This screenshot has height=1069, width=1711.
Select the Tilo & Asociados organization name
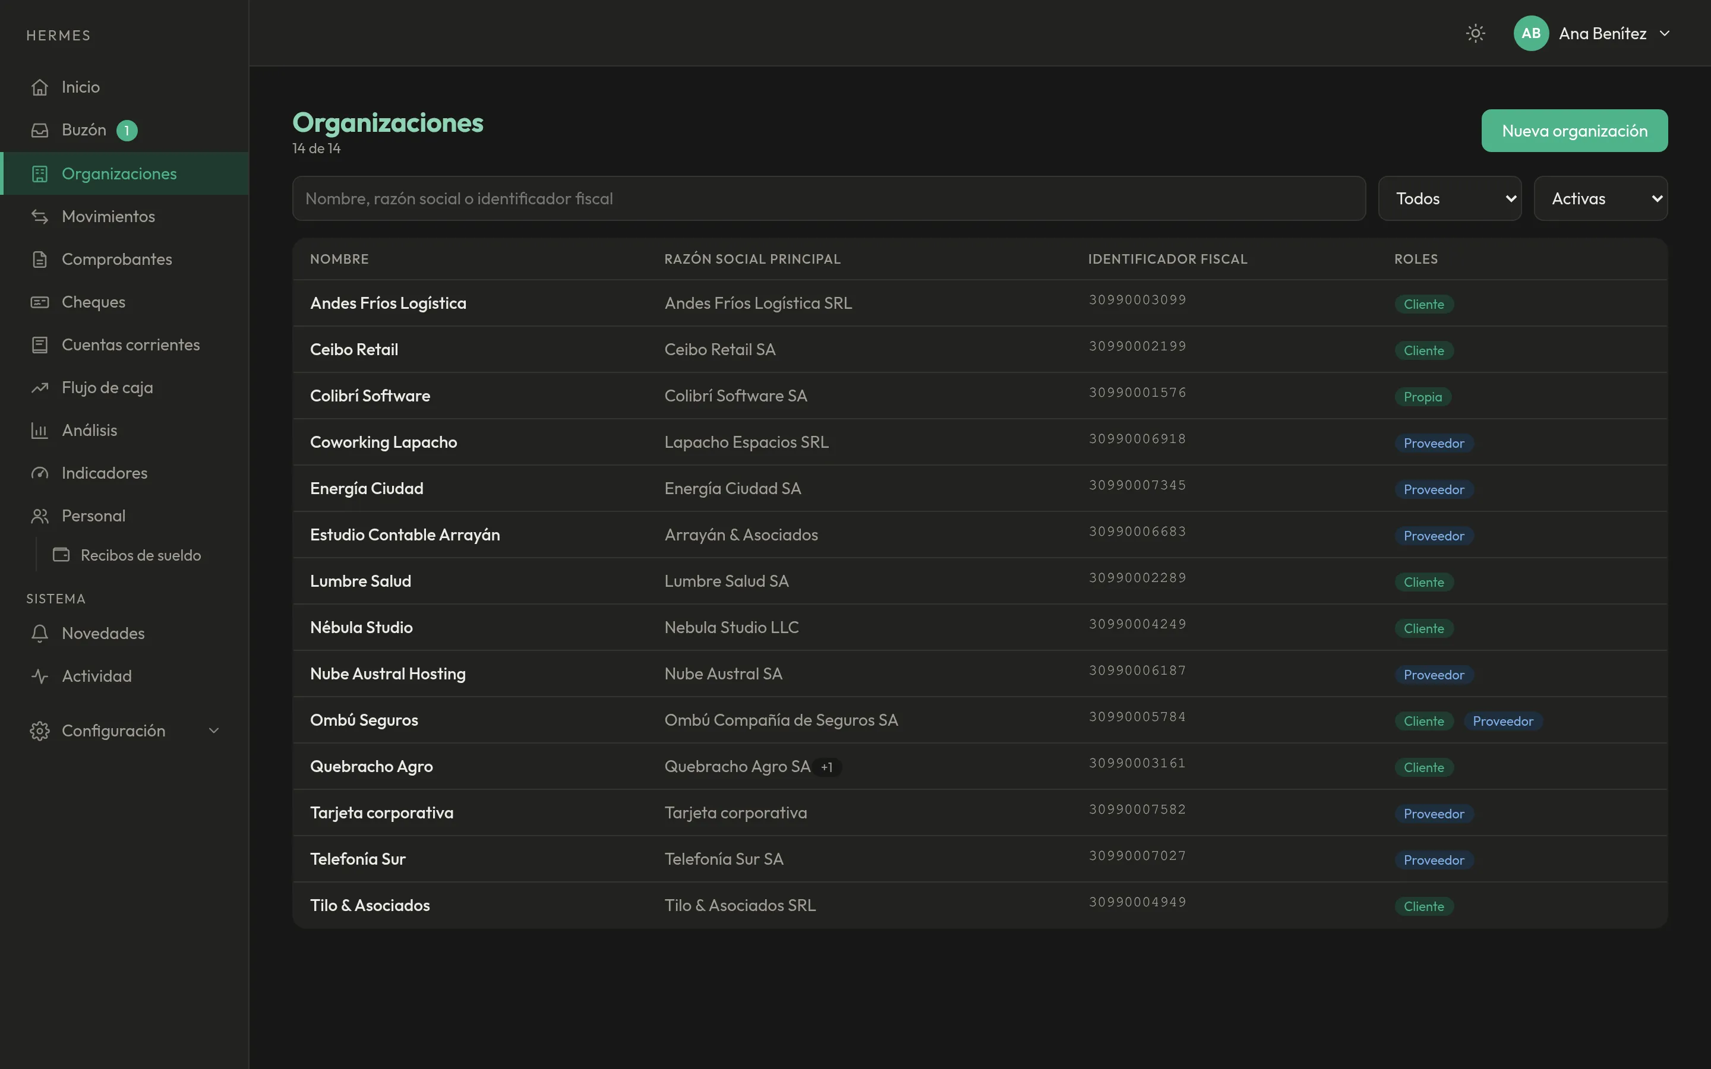click(x=370, y=906)
